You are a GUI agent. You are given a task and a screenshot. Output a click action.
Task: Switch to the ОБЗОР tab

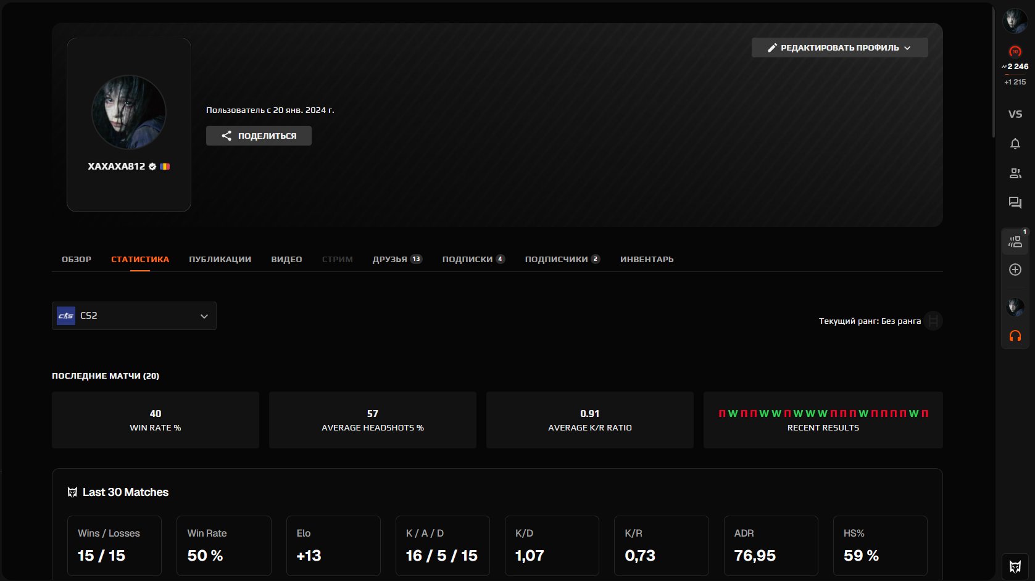click(76, 259)
